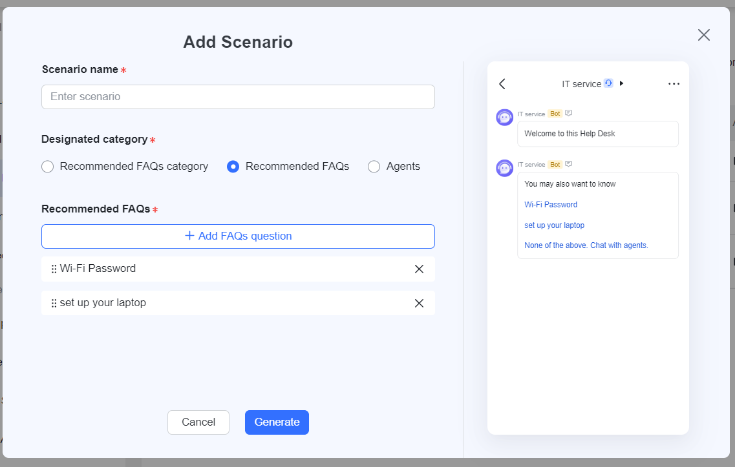Choose the Agents radio option

pos(374,167)
